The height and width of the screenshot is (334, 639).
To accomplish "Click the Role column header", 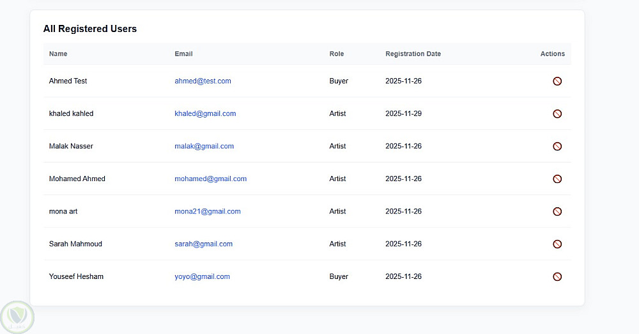I will pos(337,54).
